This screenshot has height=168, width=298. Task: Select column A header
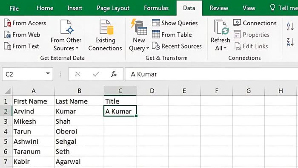[x=34, y=91]
